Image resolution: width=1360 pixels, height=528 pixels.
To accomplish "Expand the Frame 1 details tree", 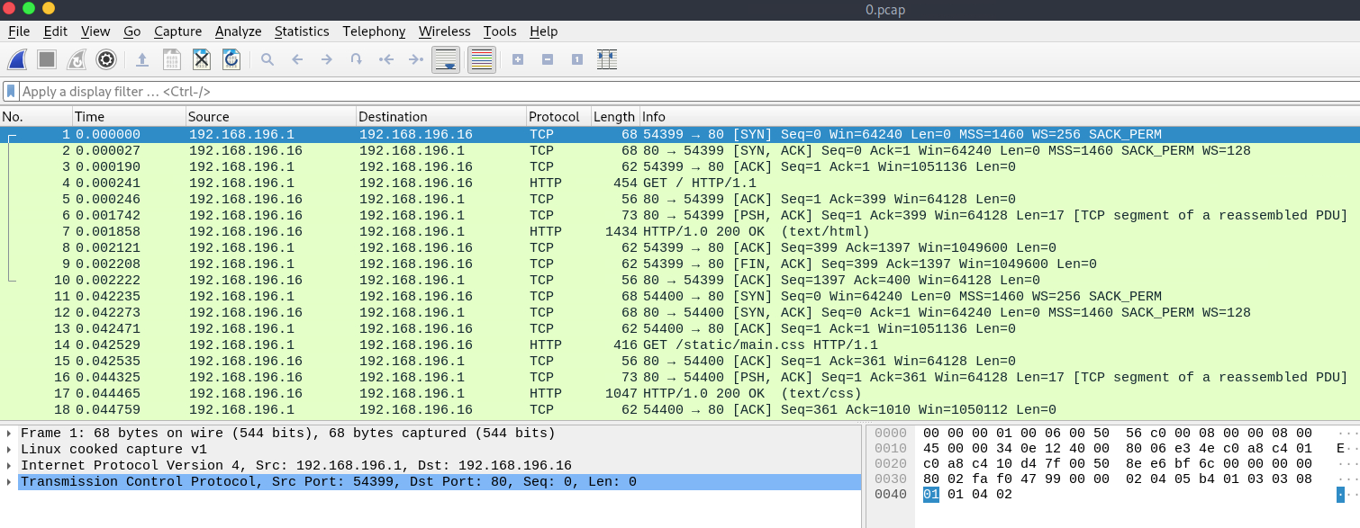I will pos(9,434).
